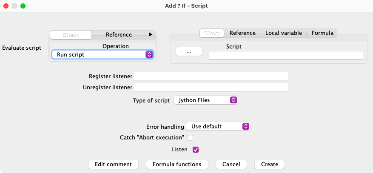Select the Direct tab in Script panel
Viewport: 373px width, 173px height.
tap(212, 33)
